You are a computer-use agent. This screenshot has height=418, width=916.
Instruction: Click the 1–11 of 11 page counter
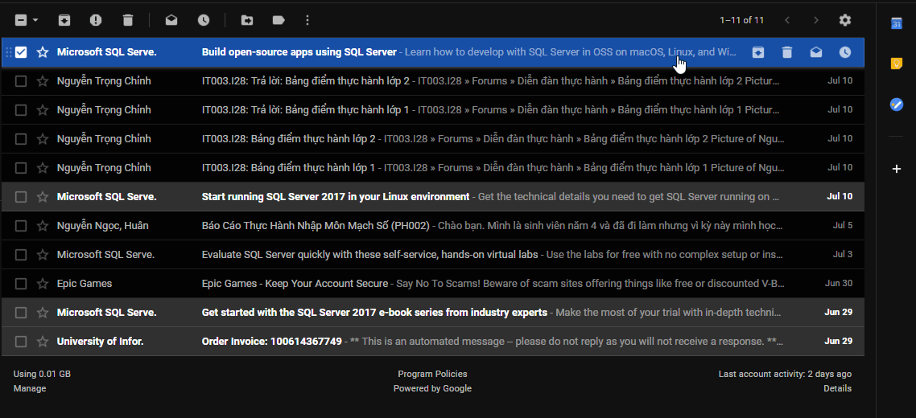742,20
